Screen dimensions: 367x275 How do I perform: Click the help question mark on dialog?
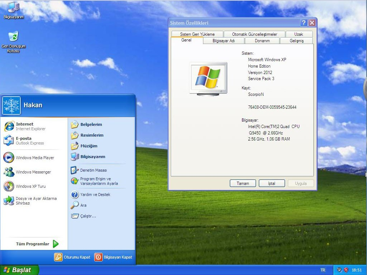tap(303, 22)
